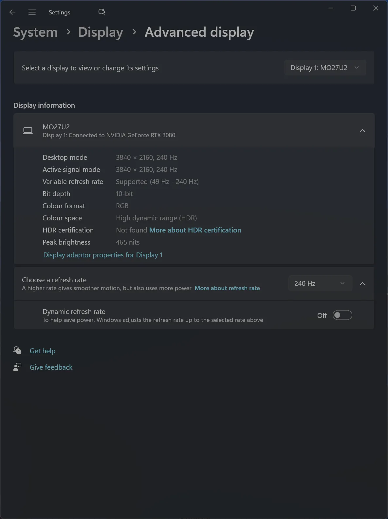Maximize the Settings window
The image size is (388, 519).
pyautogui.click(x=353, y=8)
